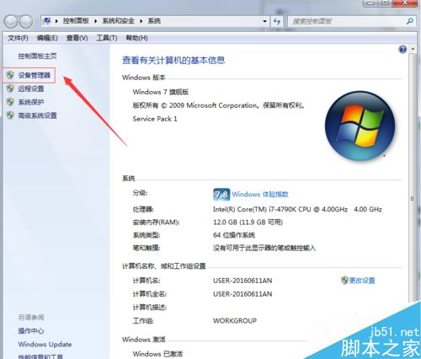Open the 文件(F) menu
421x359 pixels.
coord(18,38)
